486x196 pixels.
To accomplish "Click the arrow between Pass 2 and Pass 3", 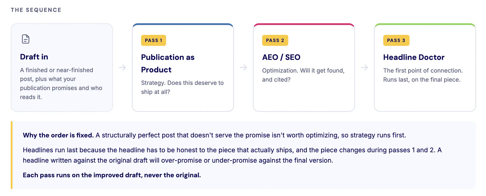I will (x=364, y=67).
